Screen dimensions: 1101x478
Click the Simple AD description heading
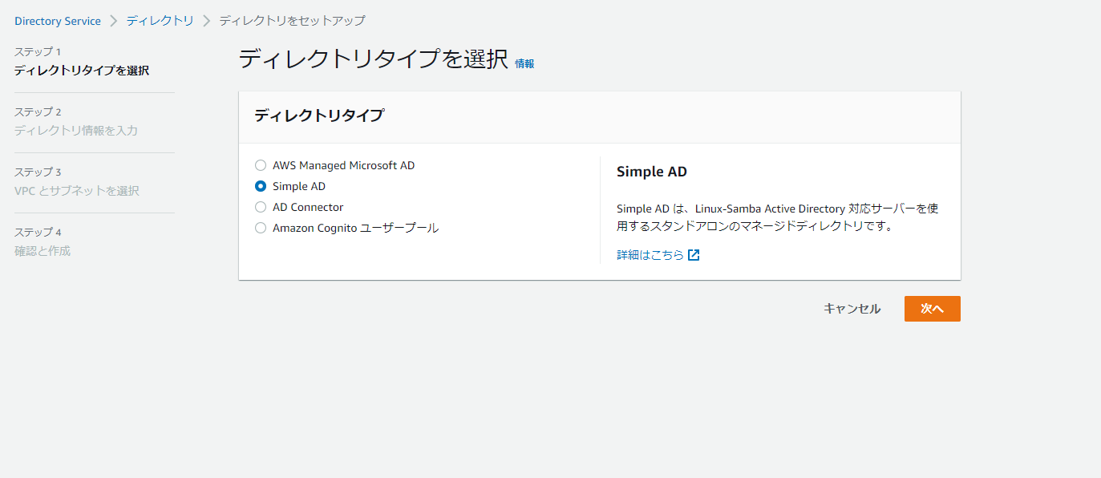coord(652,172)
